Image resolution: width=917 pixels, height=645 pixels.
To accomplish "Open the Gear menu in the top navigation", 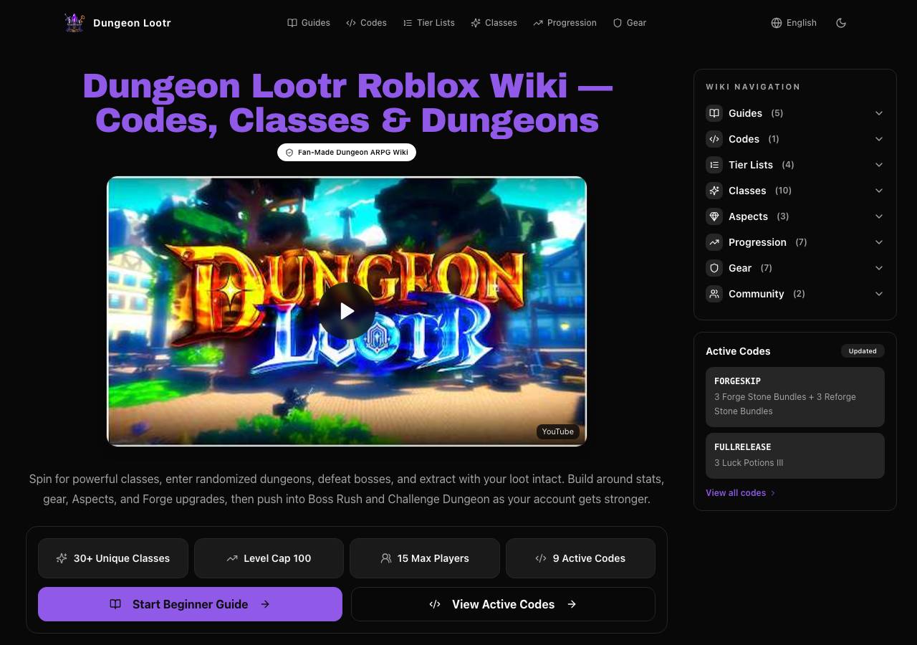I will click(x=630, y=23).
